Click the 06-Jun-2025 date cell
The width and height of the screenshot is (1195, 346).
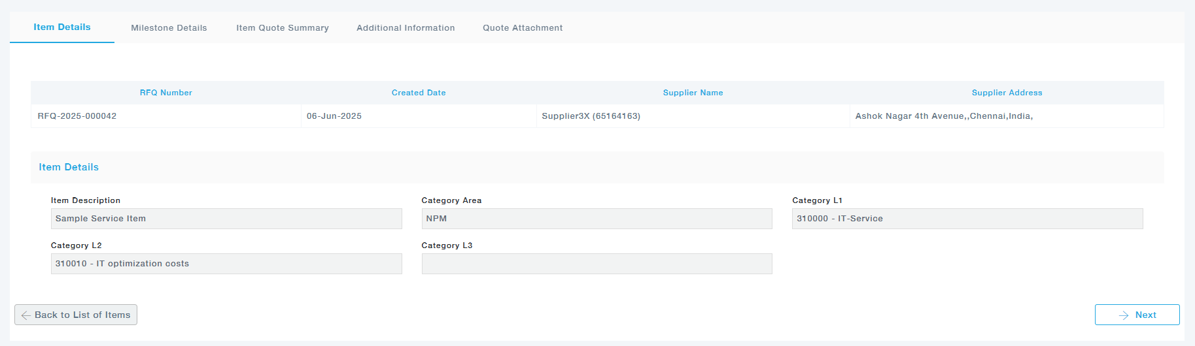pos(334,116)
